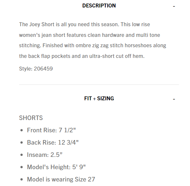Click the bullet before Model is wearing Size 27

(22, 180)
